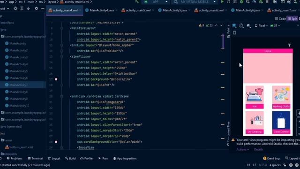Open the Component Tree side tool window
This screenshot has height=169, width=300.
pyautogui.click(x=228, y=134)
